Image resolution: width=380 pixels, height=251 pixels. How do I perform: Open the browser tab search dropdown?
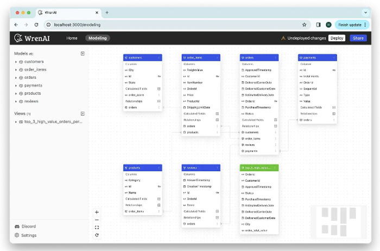[364, 12]
